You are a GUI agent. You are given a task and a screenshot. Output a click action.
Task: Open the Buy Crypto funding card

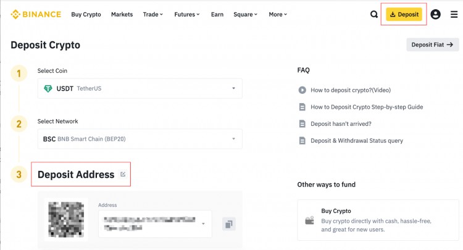tap(378, 220)
